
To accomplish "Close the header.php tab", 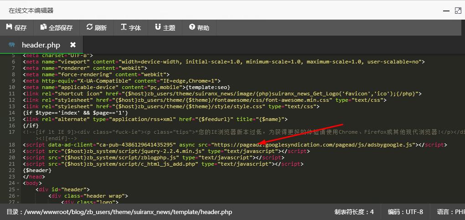I will tap(73, 45).
